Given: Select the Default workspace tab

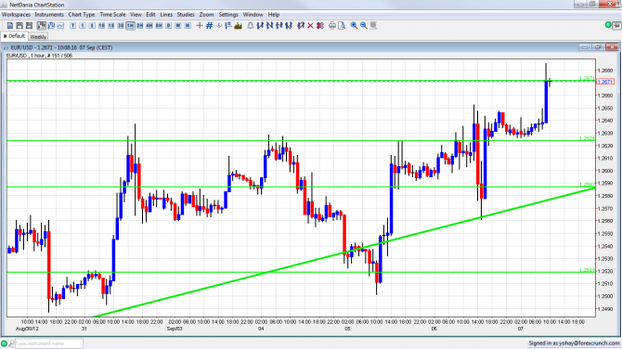Looking at the screenshot, I should click(14, 36).
